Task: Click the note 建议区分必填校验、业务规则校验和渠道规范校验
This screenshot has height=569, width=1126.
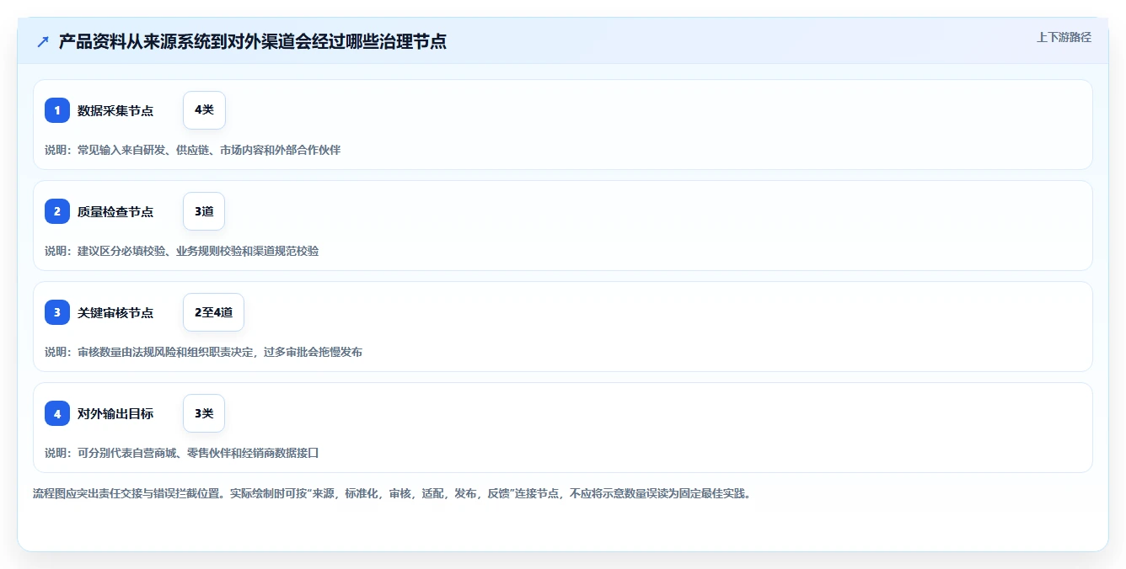Action: coord(182,251)
